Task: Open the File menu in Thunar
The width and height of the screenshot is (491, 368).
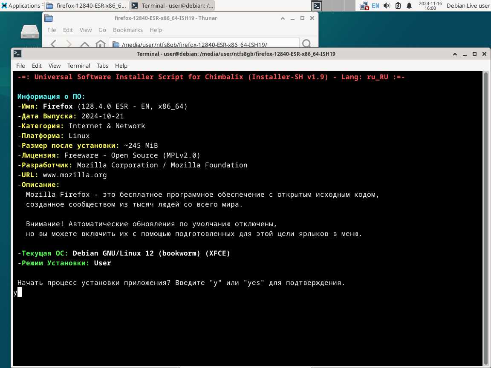Action: click(51, 30)
